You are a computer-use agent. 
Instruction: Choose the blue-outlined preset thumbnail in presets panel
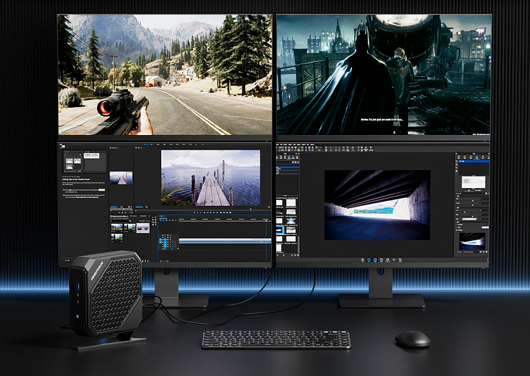pos(280,230)
